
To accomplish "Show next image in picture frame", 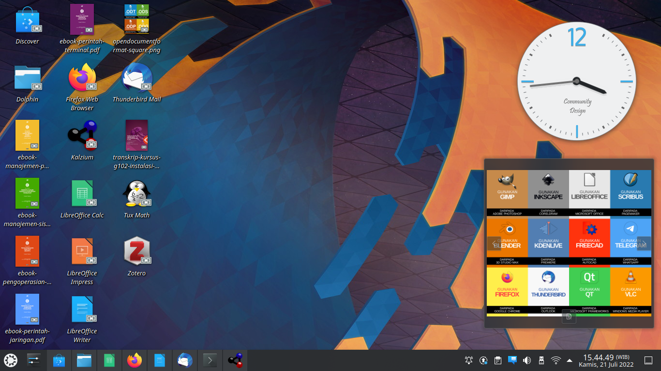I will tap(644, 243).
